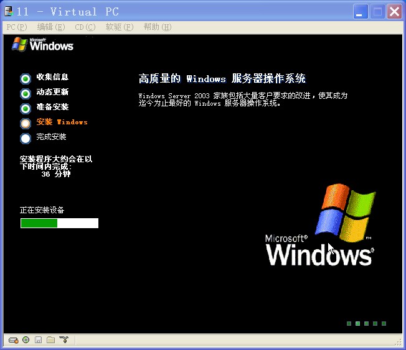
Task: Close the Virtual PC window
Action: tap(394, 12)
